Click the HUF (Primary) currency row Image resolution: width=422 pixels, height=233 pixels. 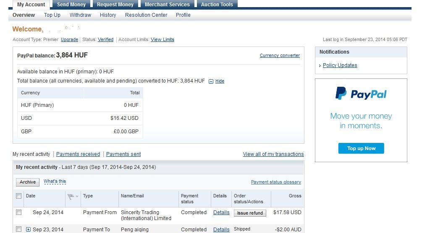pos(80,105)
